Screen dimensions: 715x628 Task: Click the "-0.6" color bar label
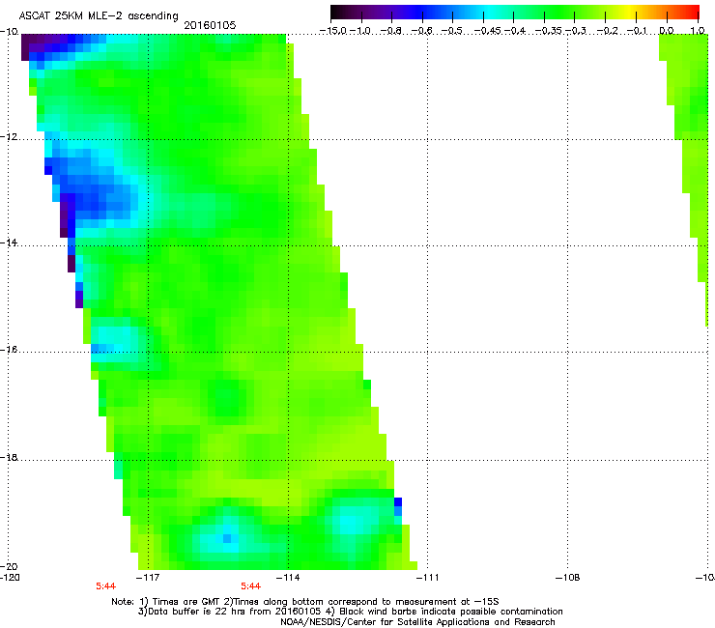(x=421, y=31)
